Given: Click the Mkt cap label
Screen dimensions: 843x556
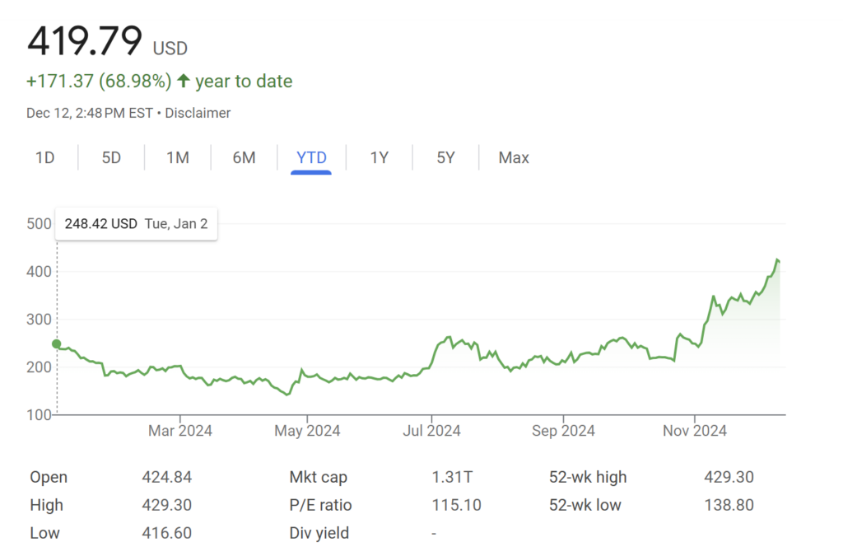Looking at the screenshot, I should pos(318,477).
